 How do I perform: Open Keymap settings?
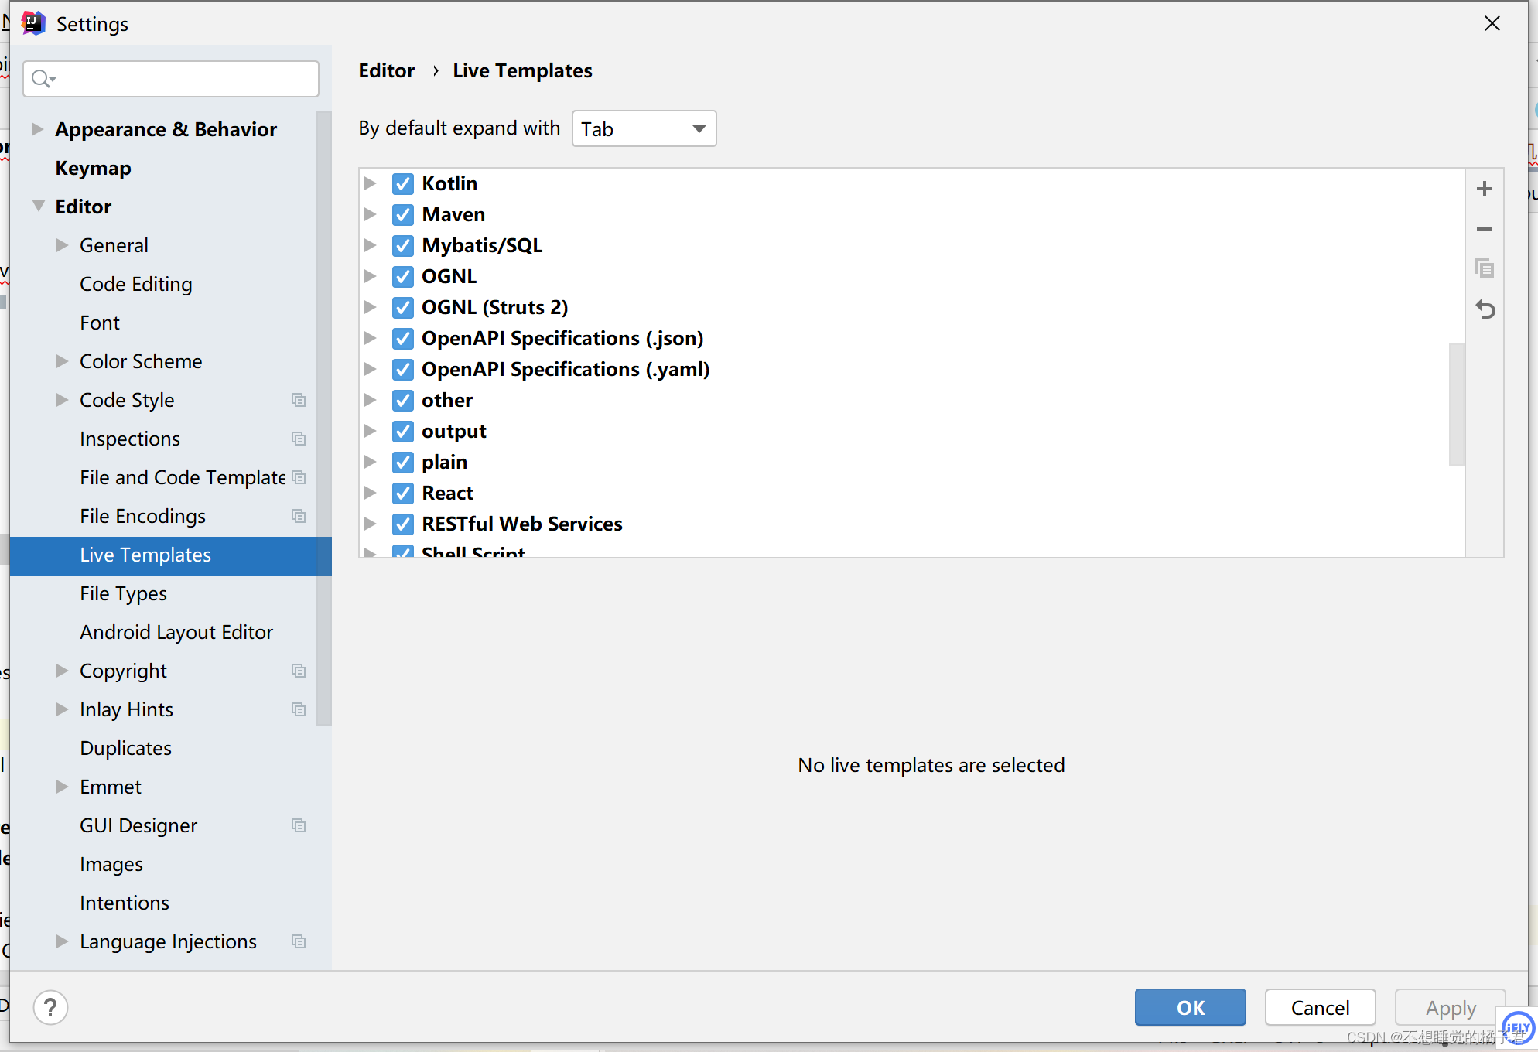pyautogui.click(x=93, y=168)
